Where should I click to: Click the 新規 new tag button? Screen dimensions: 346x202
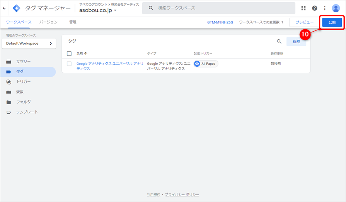296,41
